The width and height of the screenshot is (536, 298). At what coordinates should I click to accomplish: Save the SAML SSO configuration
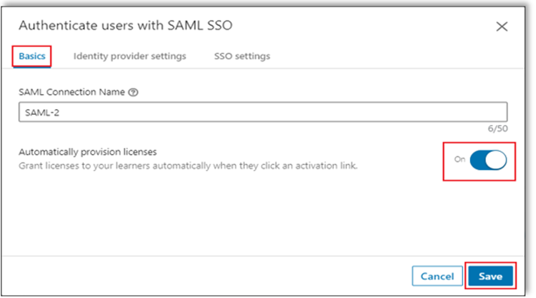point(491,276)
